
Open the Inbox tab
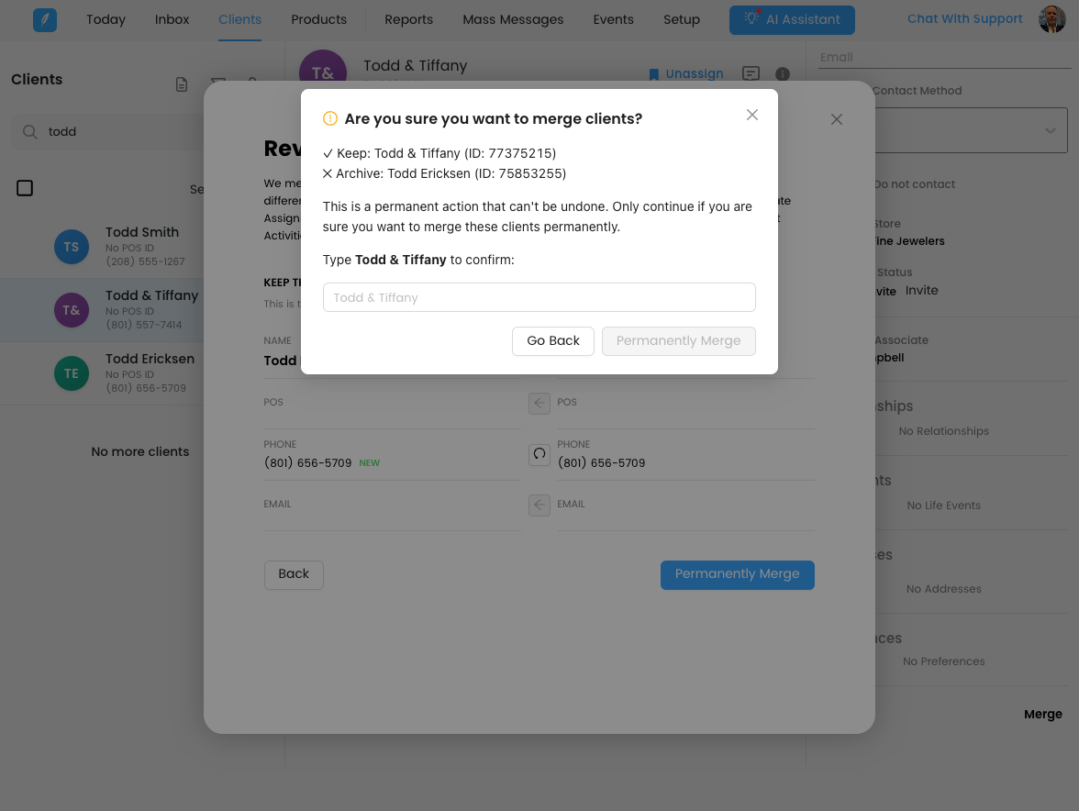(x=172, y=20)
